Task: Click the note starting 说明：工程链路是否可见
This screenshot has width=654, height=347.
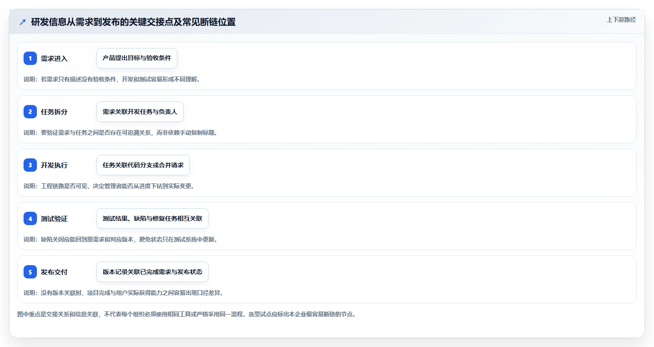Action: click(x=109, y=186)
